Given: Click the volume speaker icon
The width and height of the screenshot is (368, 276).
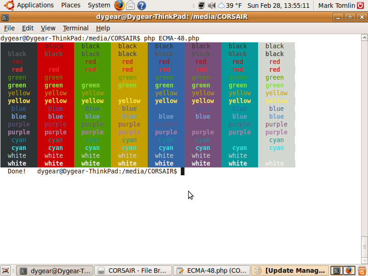Looking at the screenshot, I should 212,6.
